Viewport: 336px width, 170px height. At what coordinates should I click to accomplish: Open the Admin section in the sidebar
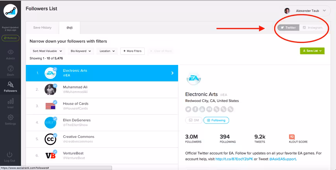(x=10, y=54)
